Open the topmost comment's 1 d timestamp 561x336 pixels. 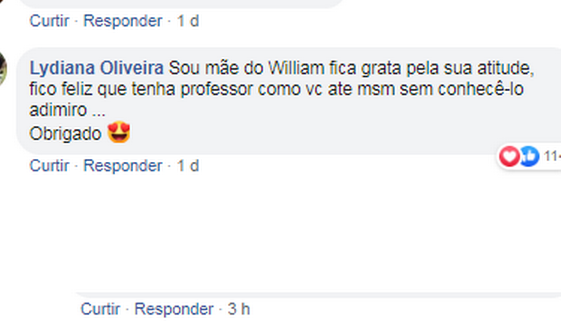point(188,21)
